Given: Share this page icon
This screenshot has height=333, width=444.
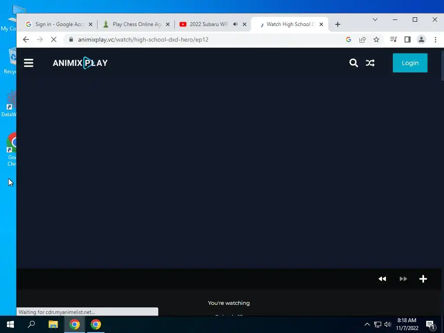Looking at the screenshot, I should click(362, 39).
